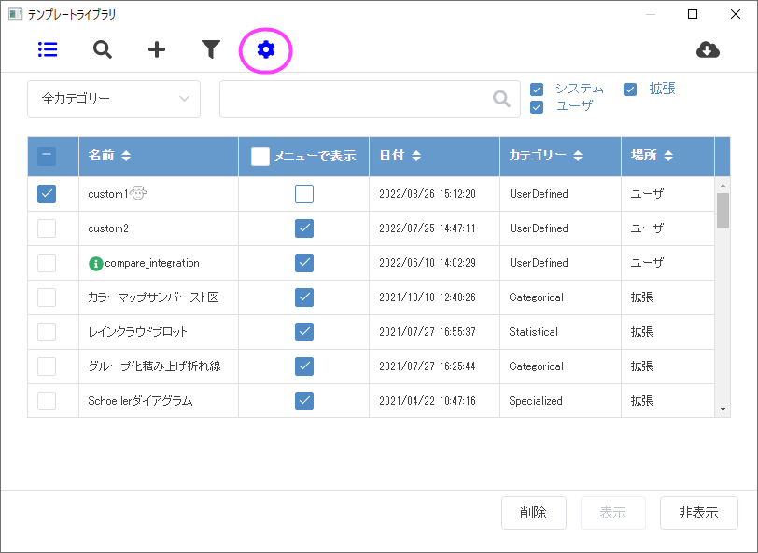The image size is (758, 553).
Task: Open the search magnifier tool in toolbar
Action: 102,49
